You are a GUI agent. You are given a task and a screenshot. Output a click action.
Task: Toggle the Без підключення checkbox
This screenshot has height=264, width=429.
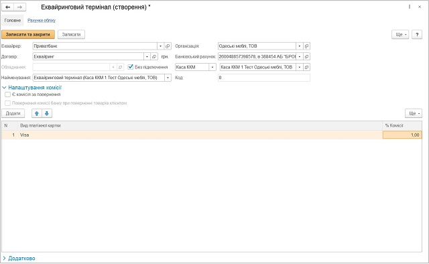[x=131, y=67]
